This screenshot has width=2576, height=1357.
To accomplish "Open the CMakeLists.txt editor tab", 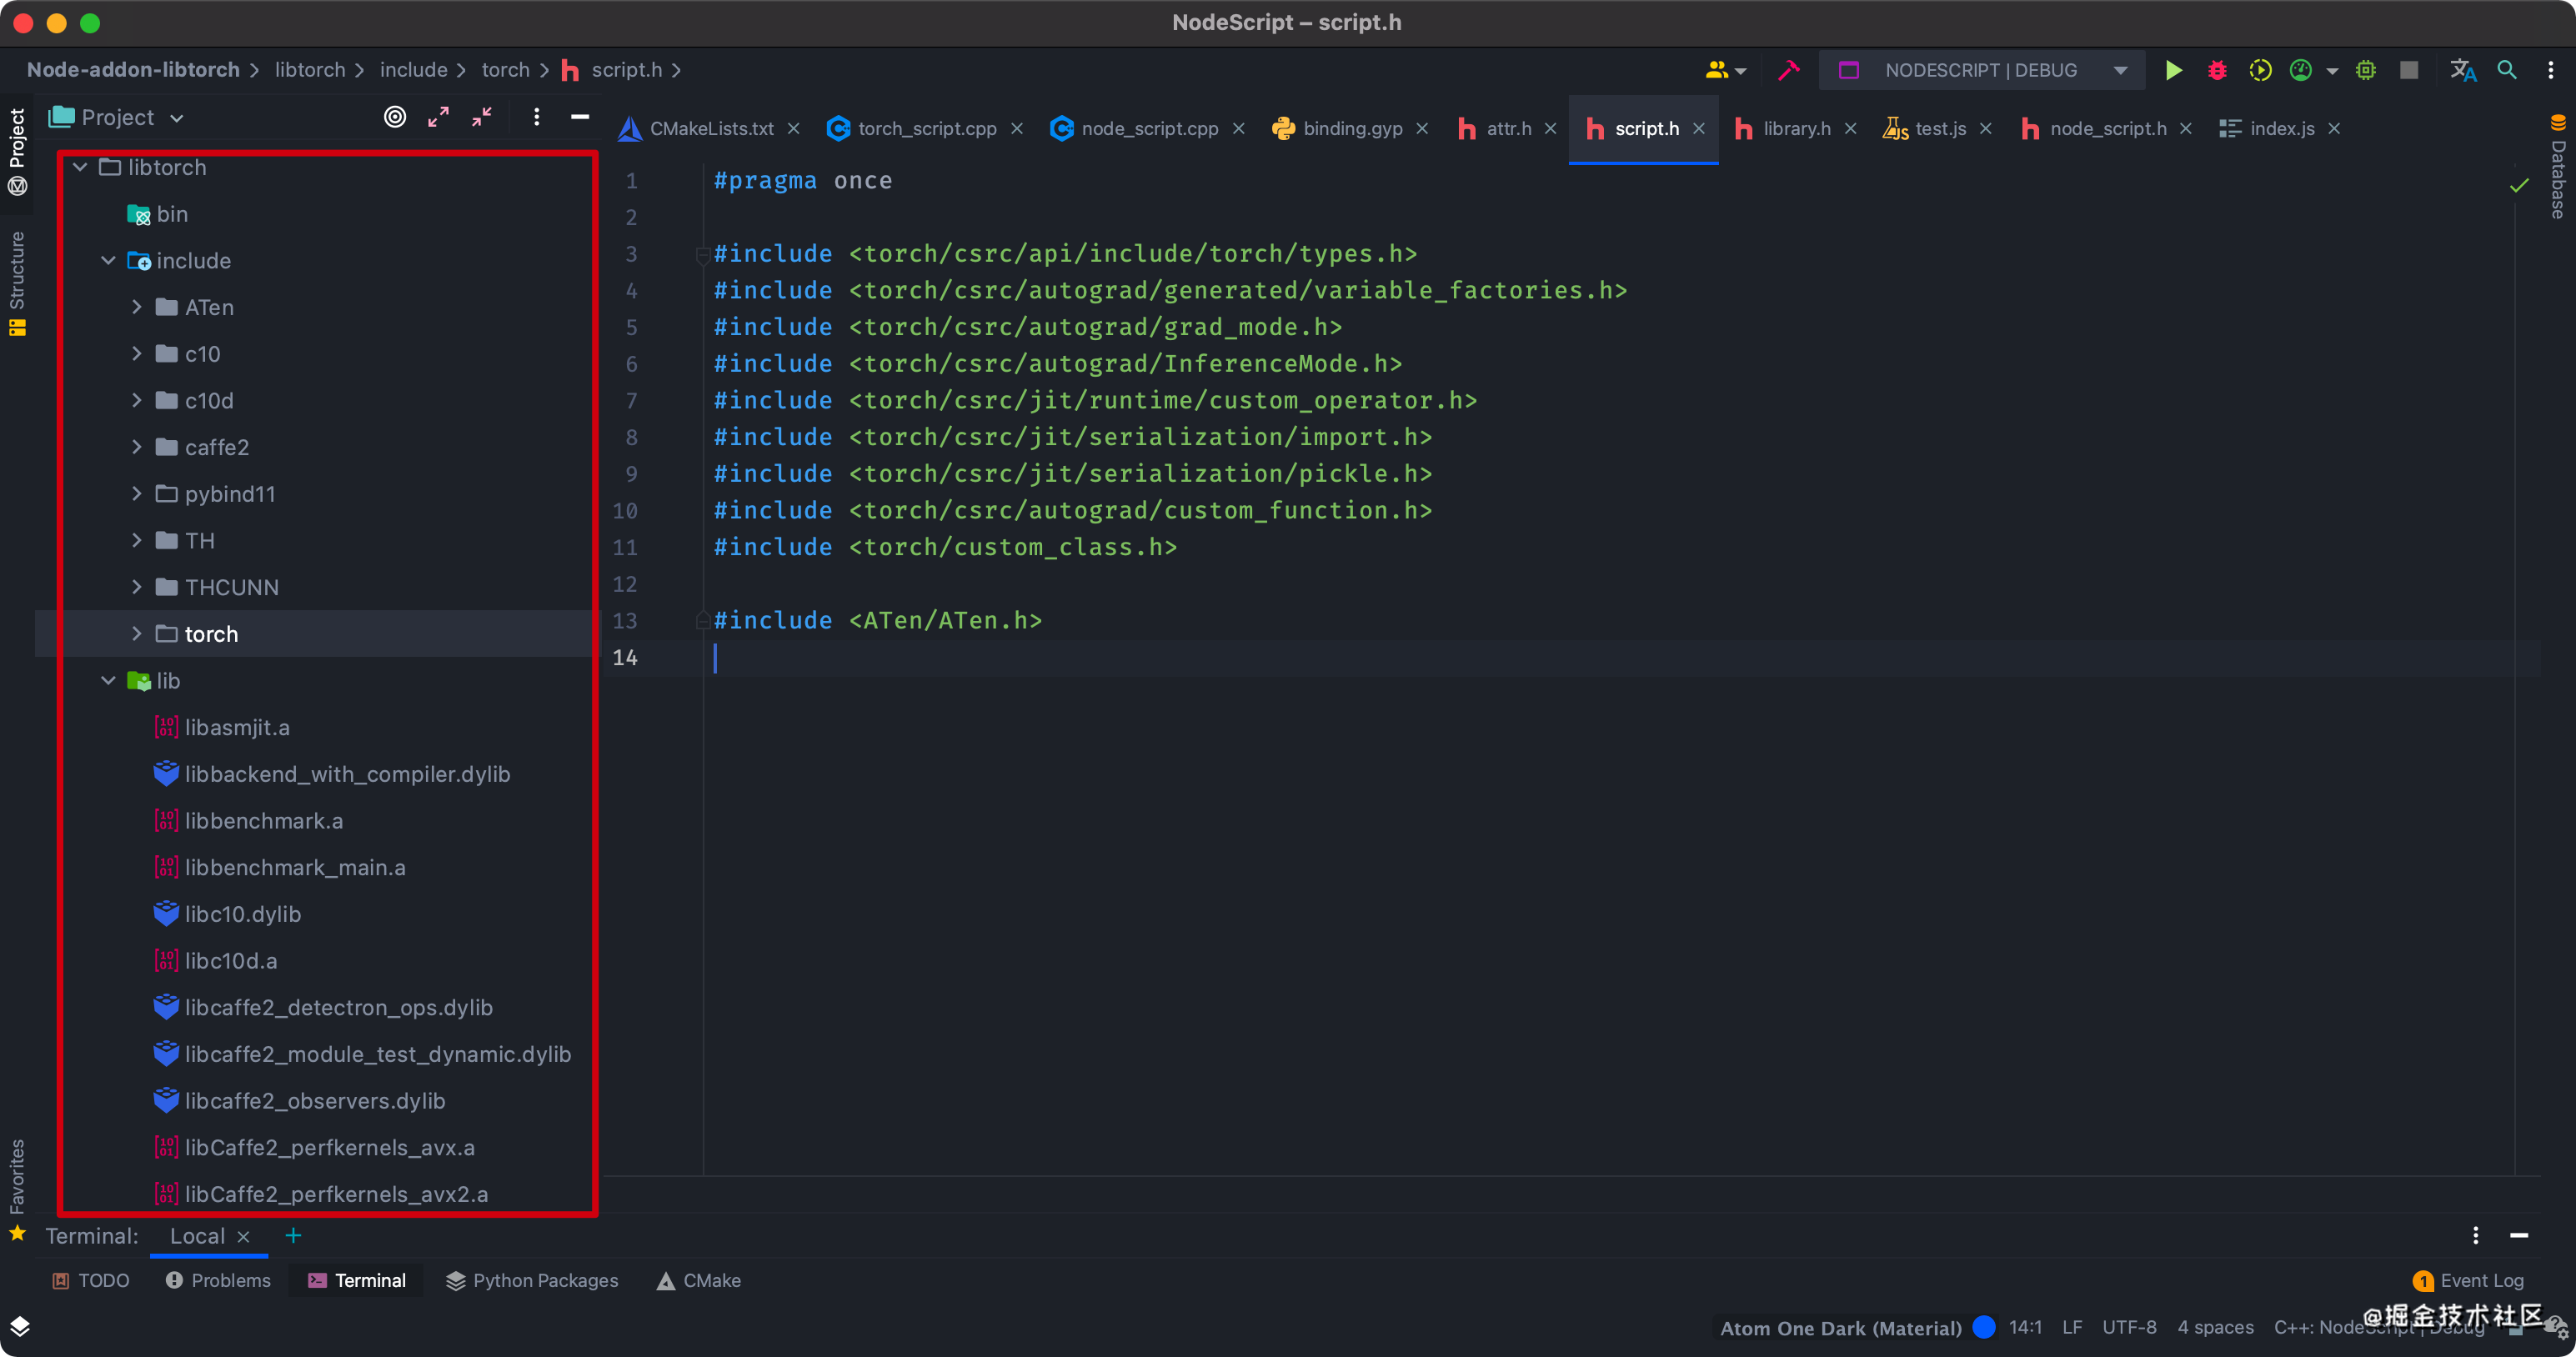I will tap(709, 129).
